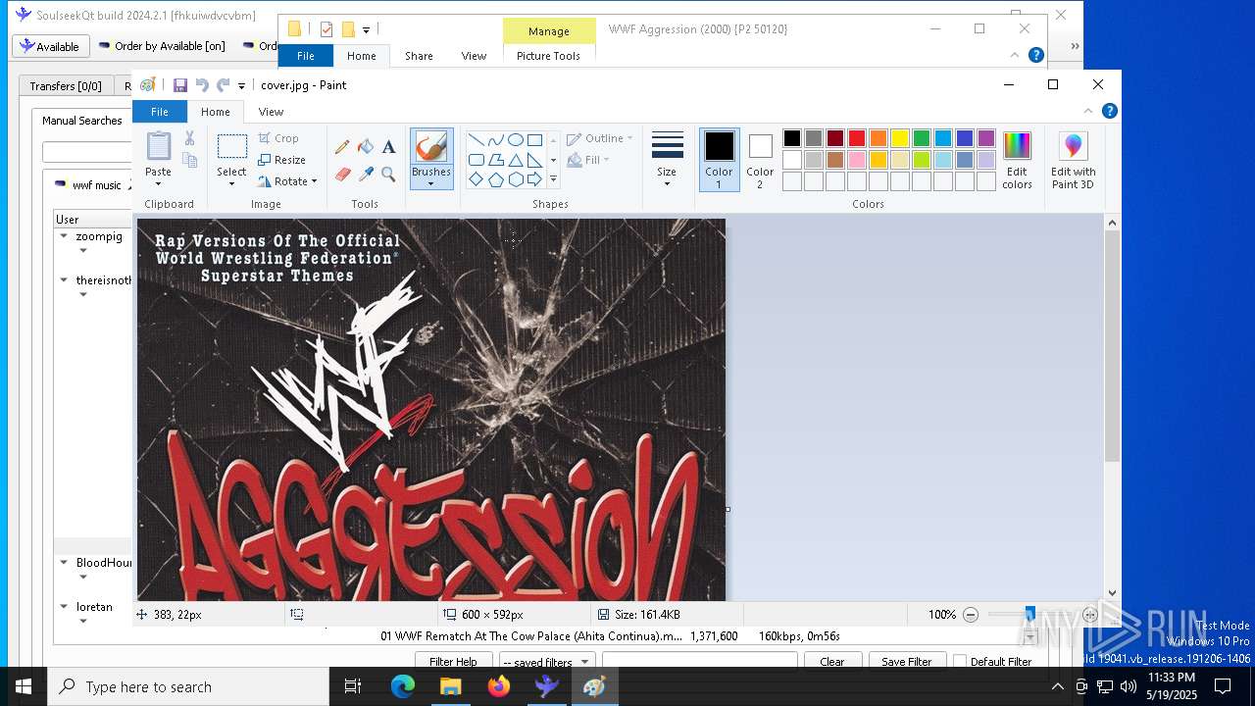Select Color 1 black swatch button
This screenshot has height=706, width=1255.
click(719, 160)
